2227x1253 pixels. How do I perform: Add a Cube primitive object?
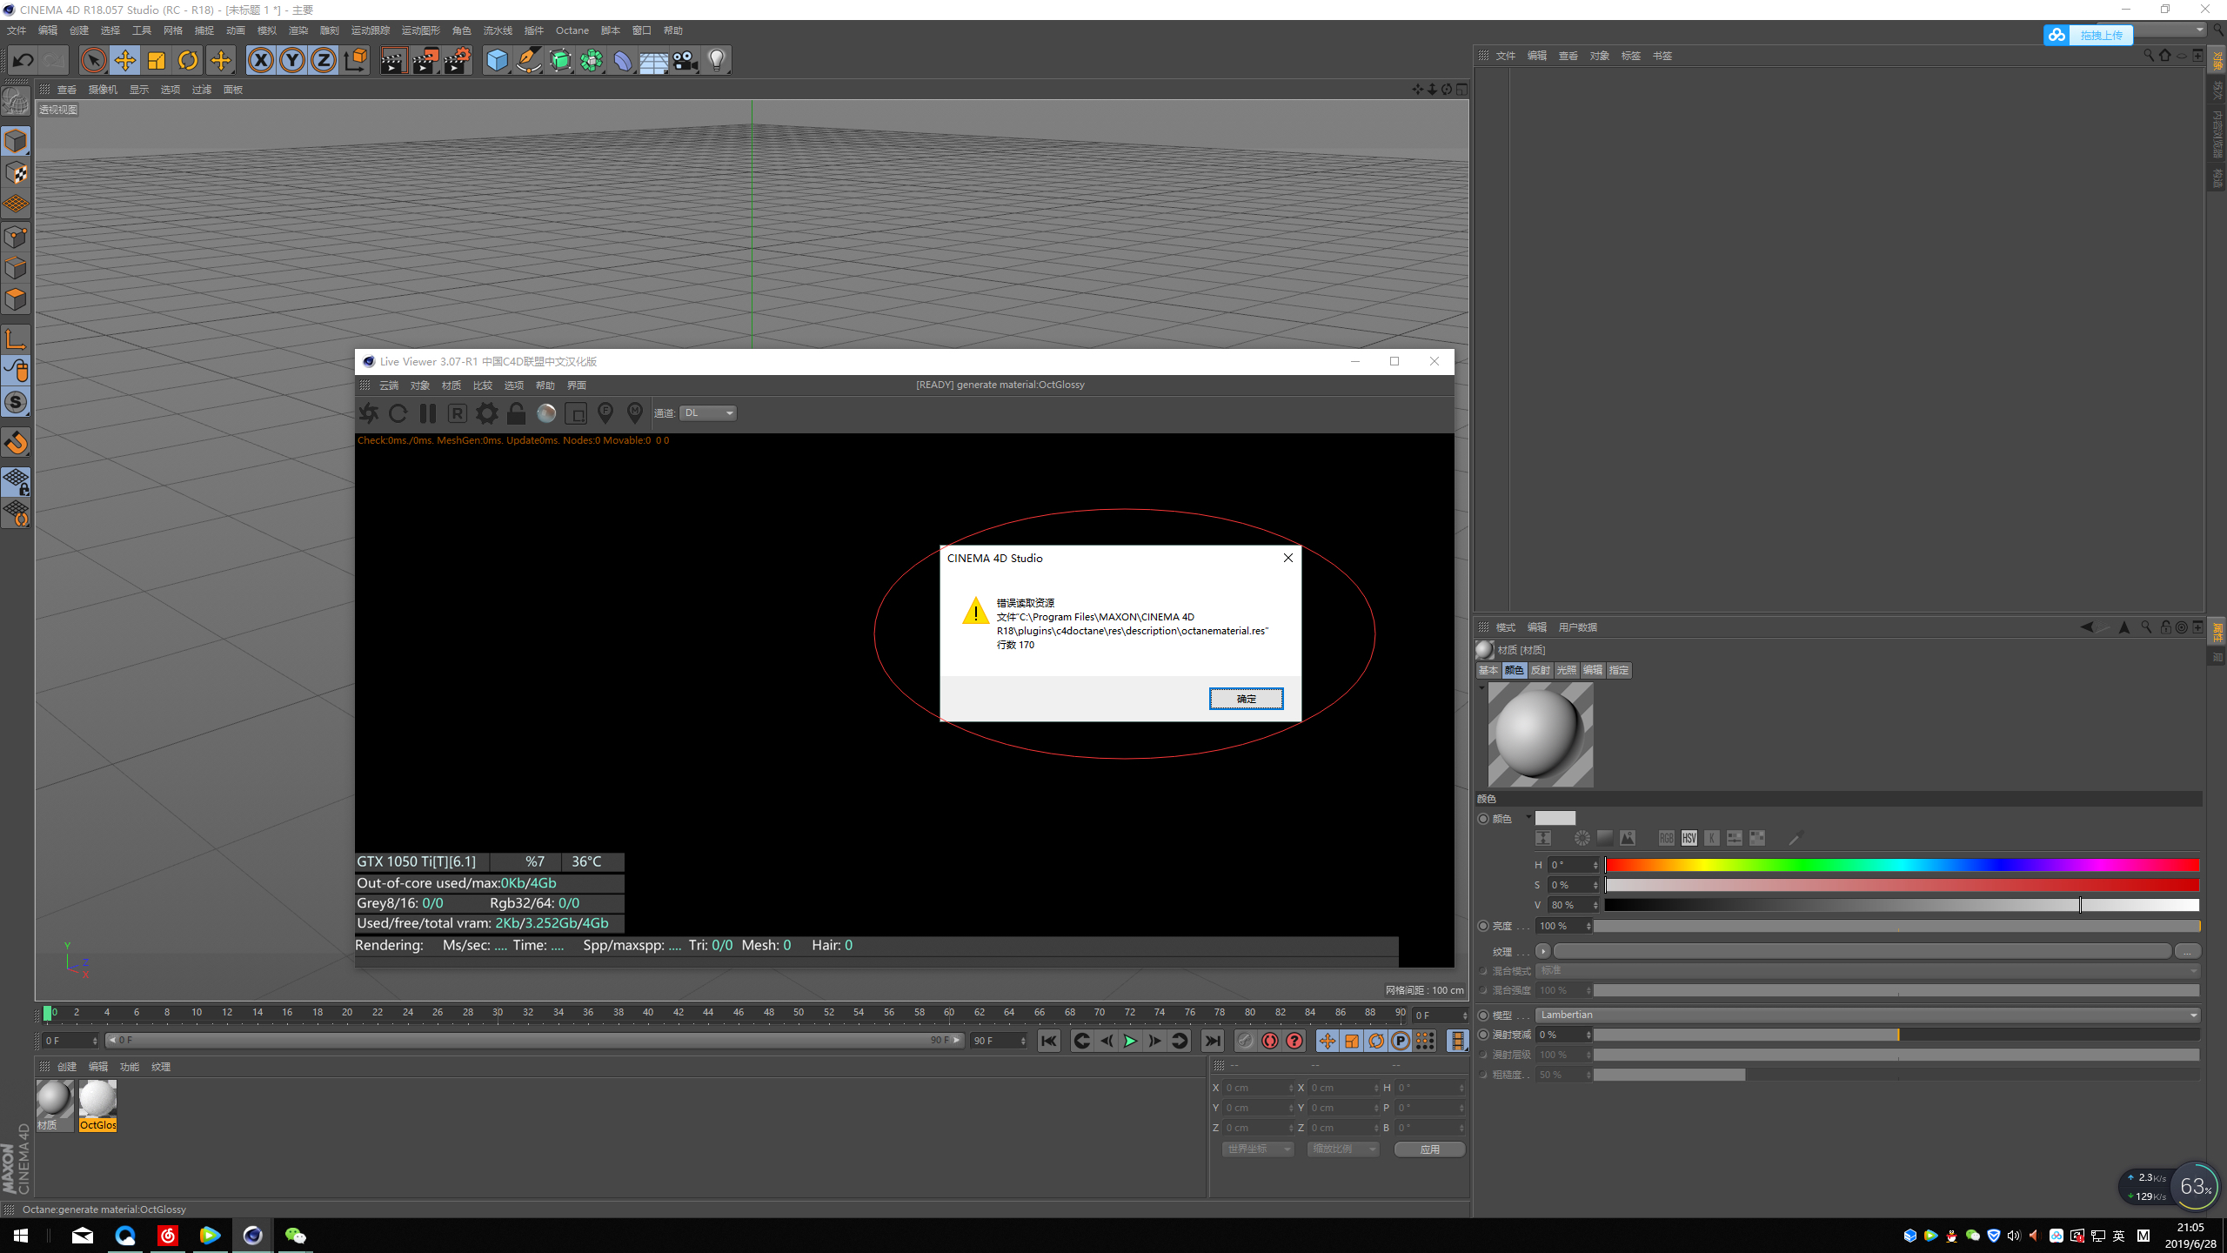pos(497,60)
